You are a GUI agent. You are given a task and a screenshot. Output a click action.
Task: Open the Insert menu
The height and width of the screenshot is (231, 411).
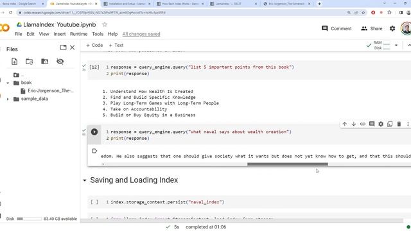point(60,34)
